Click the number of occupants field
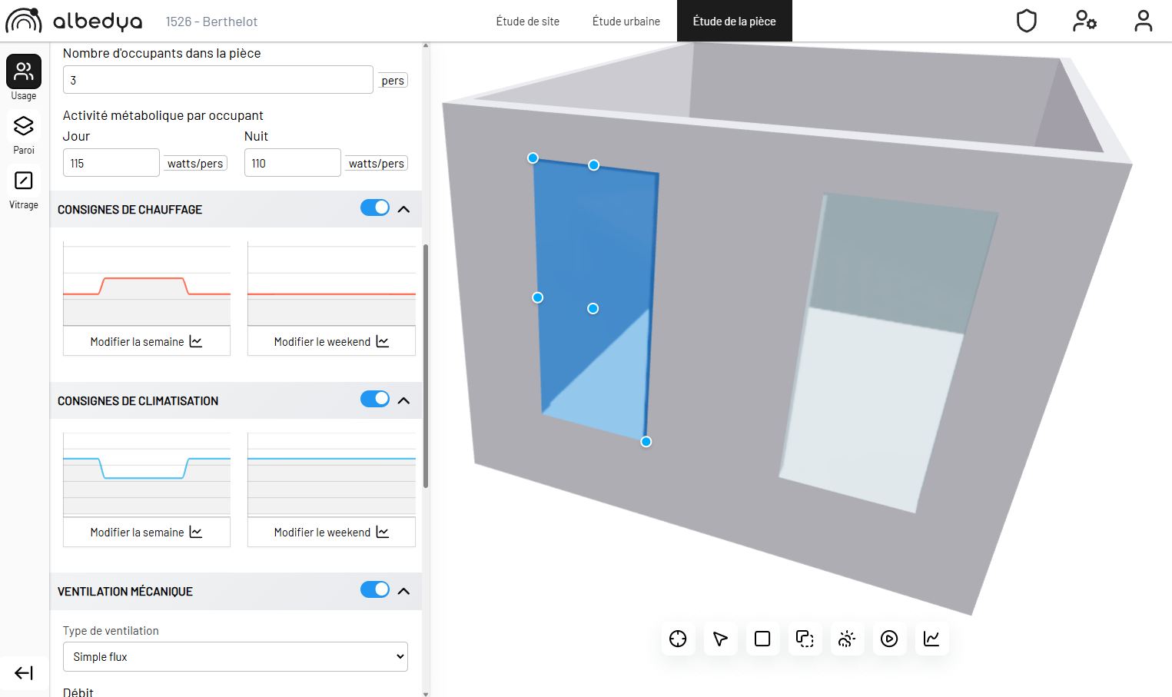The height and width of the screenshot is (697, 1172). point(218,80)
